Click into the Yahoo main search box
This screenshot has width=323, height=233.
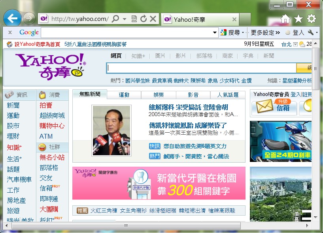pyautogui.click(x=201, y=68)
